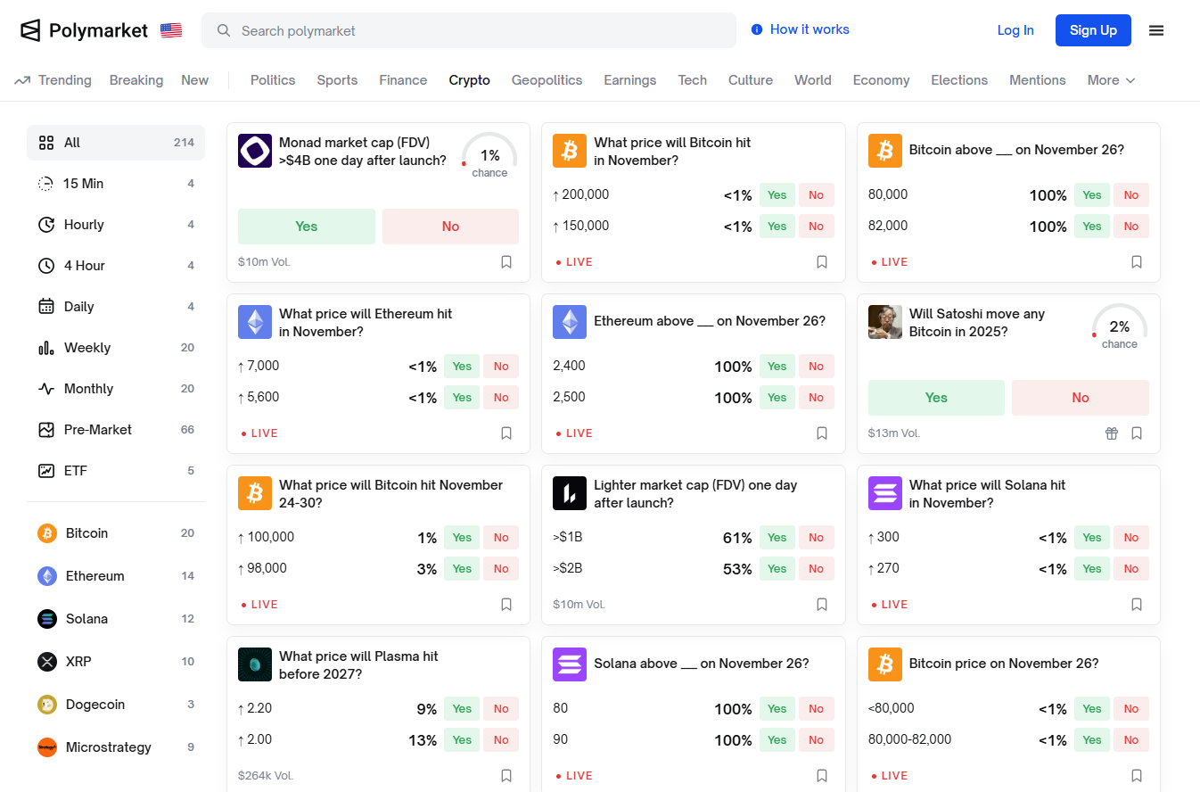
Task: Filter markets by 4 Hour timeframe
Action: click(116, 266)
